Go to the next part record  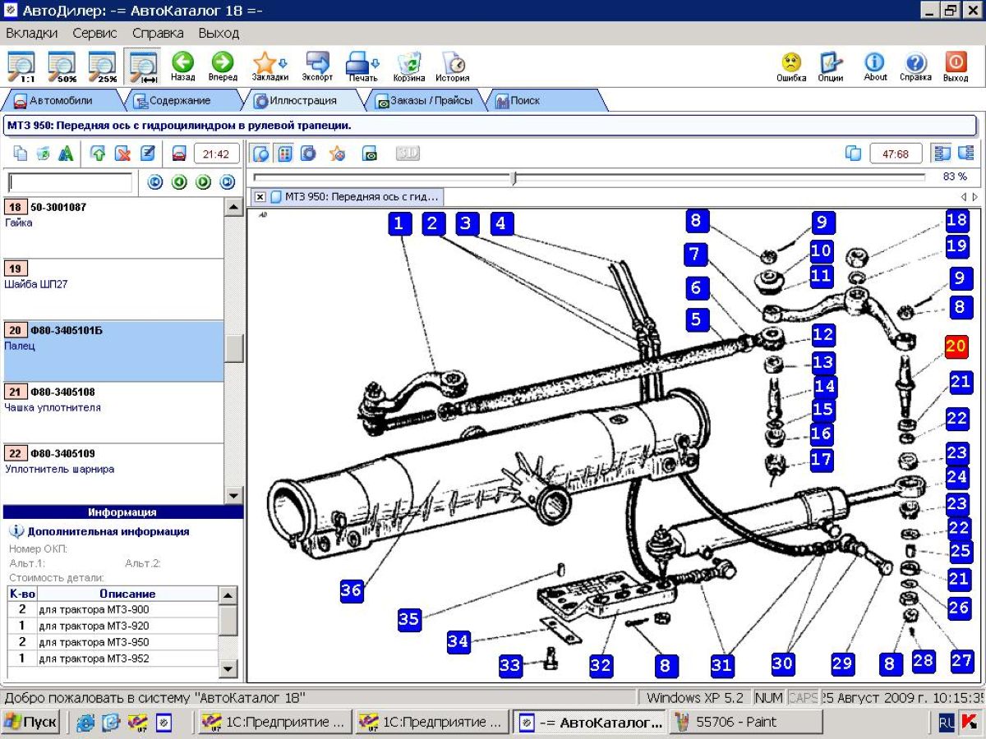(x=204, y=182)
